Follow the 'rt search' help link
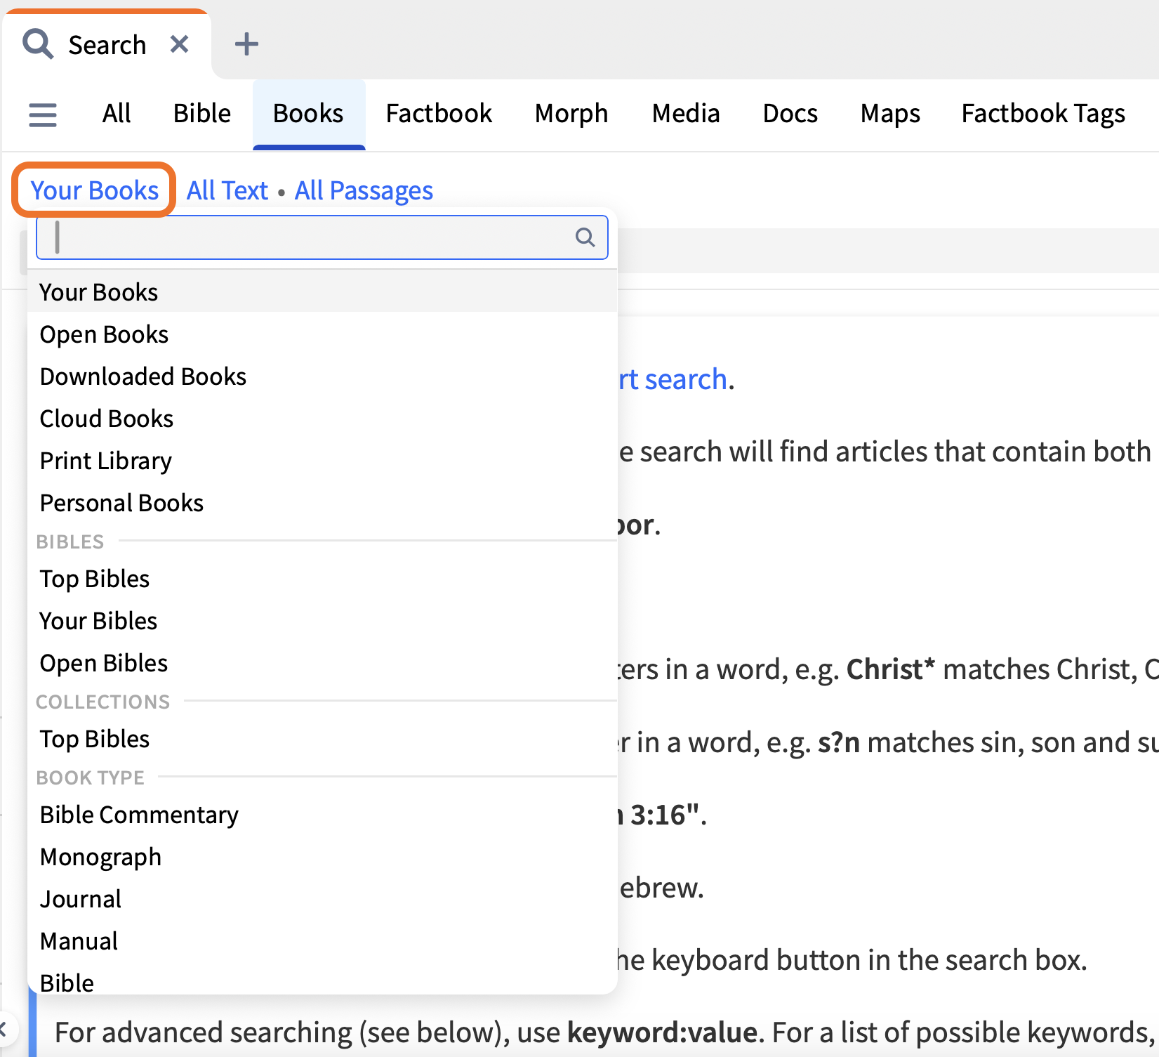 673,379
